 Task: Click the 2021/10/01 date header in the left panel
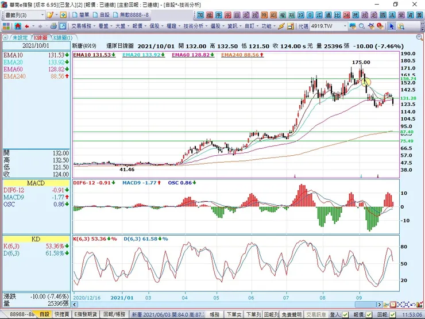click(36, 45)
